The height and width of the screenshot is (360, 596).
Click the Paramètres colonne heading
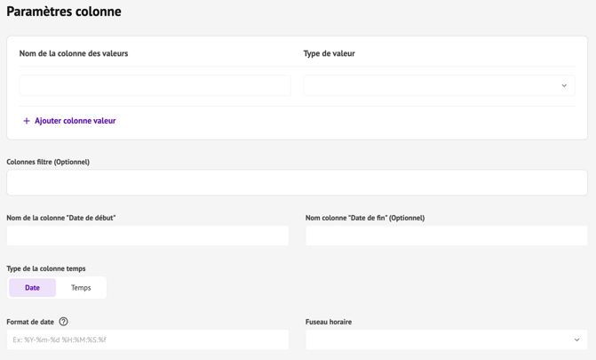coord(64,12)
